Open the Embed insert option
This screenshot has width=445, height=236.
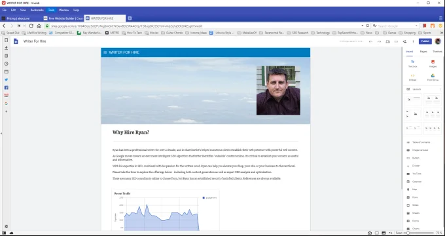click(412, 77)
